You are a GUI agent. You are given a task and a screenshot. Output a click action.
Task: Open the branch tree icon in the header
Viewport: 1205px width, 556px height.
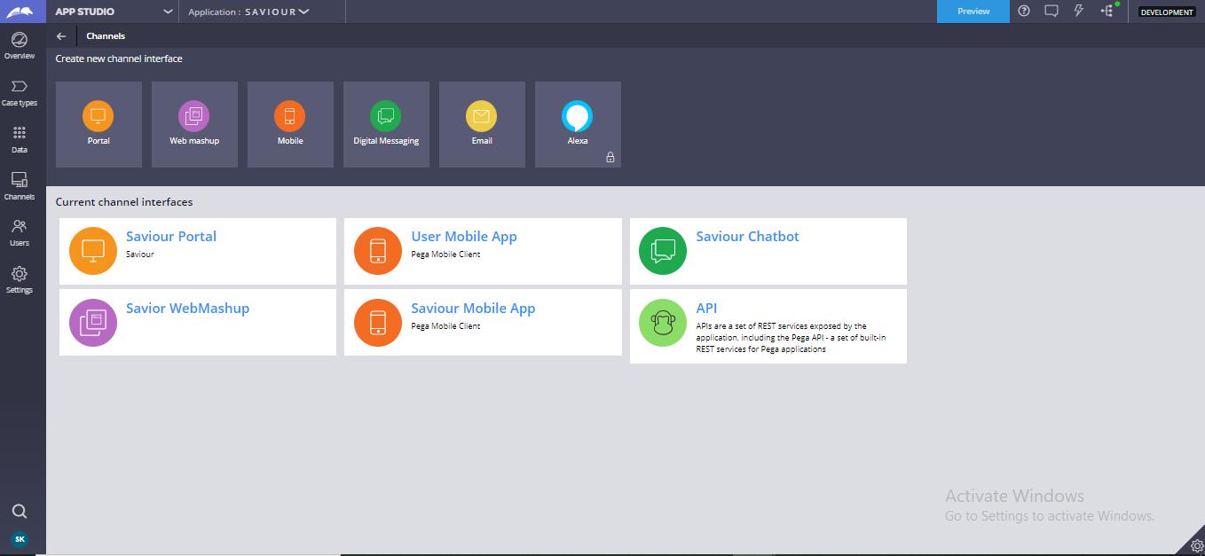coord(1107,12)
